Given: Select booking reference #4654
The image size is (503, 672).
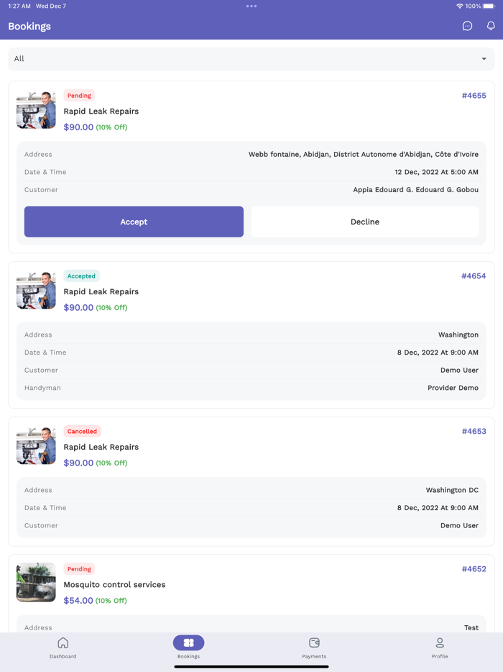Looking at the screenshot, I should [x=474, y=276].
